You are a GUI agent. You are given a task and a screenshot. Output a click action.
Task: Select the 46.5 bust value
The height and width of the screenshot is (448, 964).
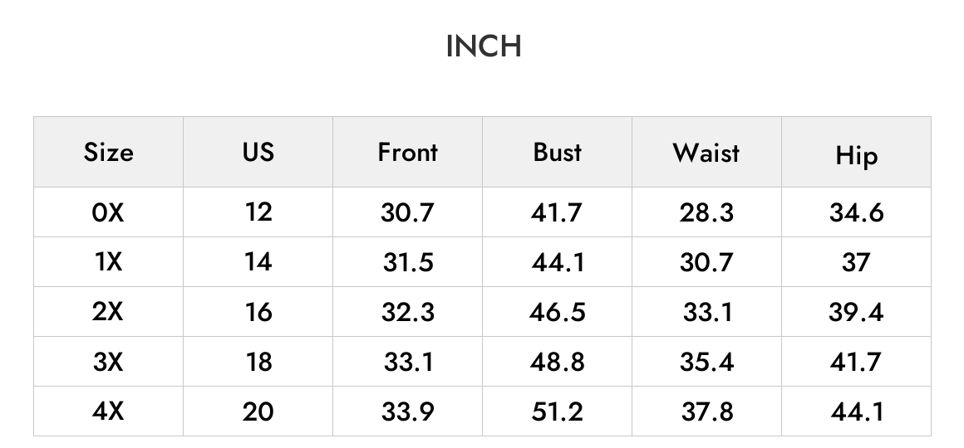557,312
